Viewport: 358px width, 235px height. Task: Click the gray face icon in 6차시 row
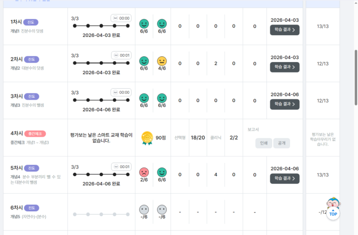click(144, 209)
